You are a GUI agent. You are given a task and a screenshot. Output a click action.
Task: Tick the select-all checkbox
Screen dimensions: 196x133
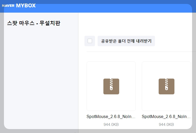[90, 41]
